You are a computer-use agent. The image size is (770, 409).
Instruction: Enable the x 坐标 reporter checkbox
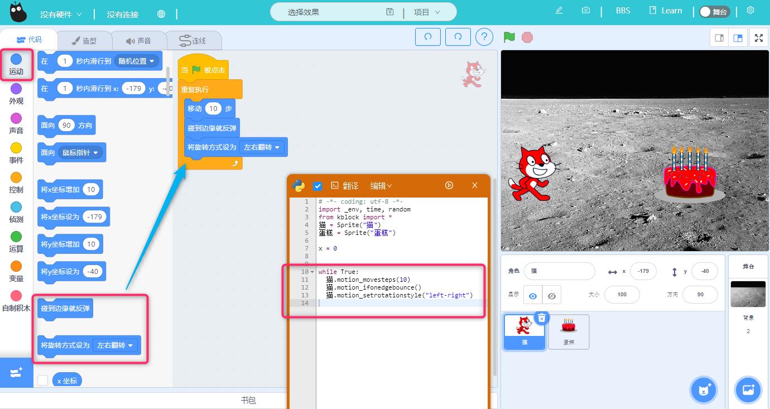click(42, 381)
